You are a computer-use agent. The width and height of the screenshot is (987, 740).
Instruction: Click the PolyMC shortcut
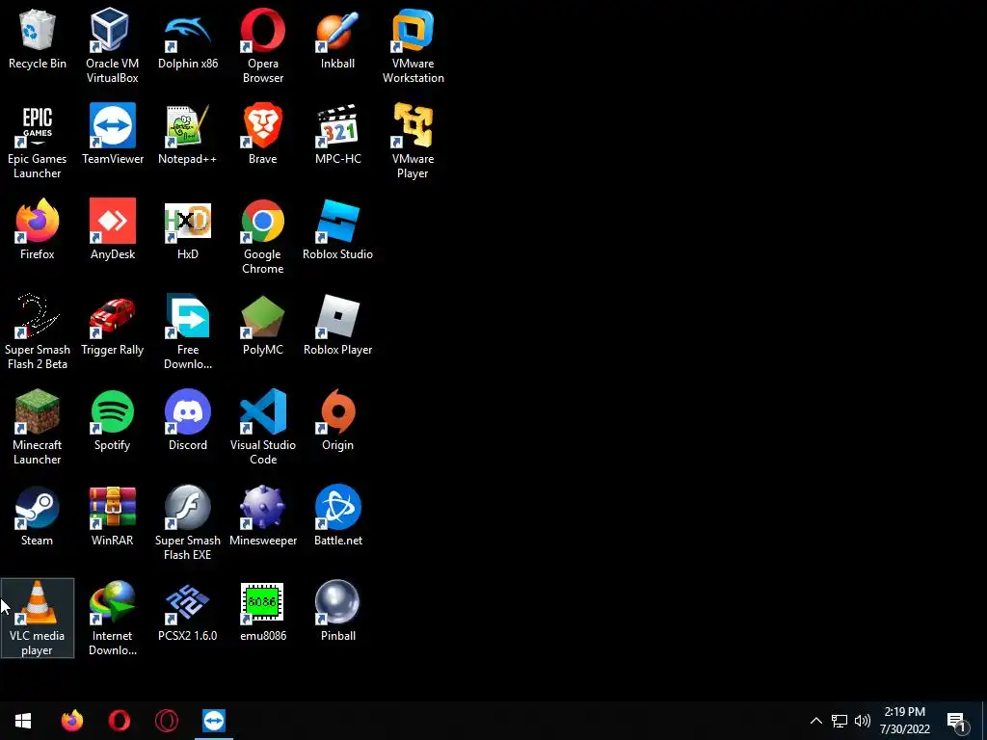262,326
